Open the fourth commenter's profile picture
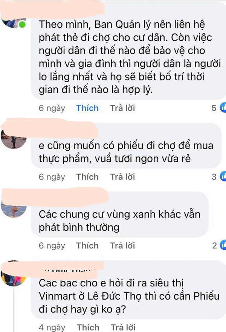The height and width of the screenshot is (332, 226). (x=13, y=275)
